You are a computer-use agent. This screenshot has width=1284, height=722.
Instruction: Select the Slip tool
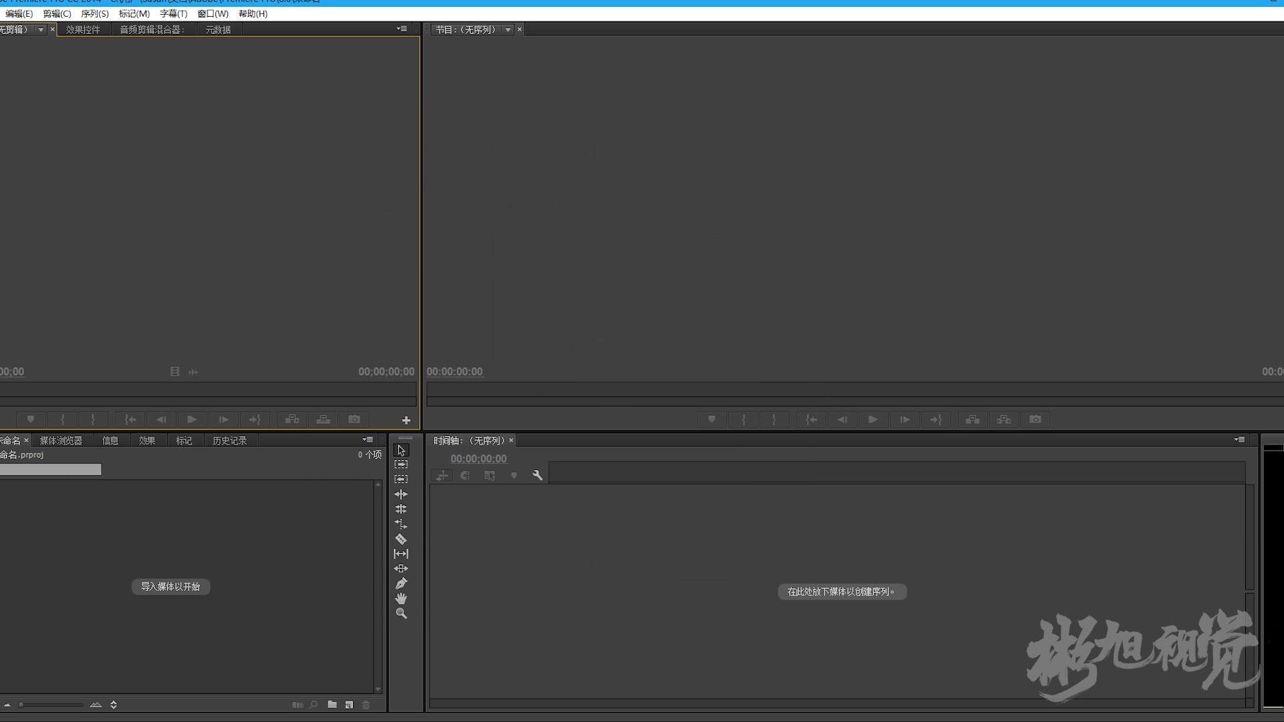click(x=401, y=554)
